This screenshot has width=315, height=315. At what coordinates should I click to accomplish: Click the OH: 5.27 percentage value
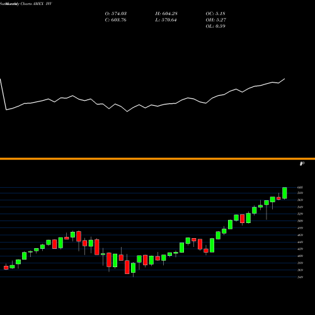216,20
